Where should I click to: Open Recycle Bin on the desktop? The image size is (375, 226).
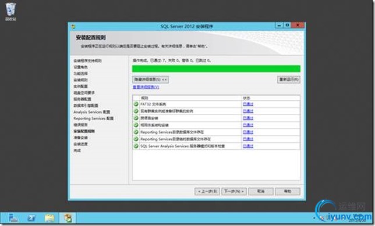[10, 12]
